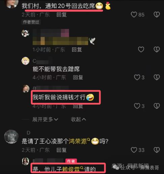The height and width of the screenshot is (174, 164).
Task: Like the 王心凌 comment with 33 likes
Action: 134,150
